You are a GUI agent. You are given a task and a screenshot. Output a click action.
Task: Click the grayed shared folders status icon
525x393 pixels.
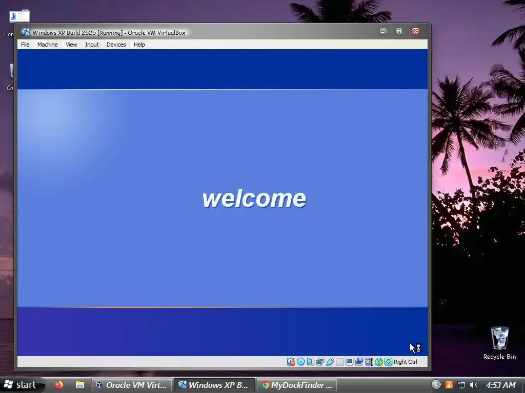(x=339, y=362)
